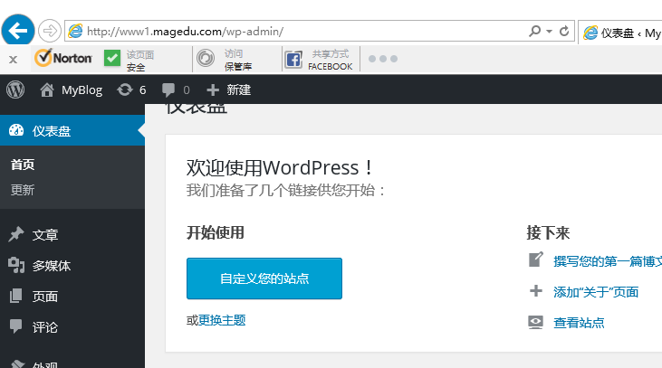Click the browser forward arrow button
This screenshot has width=662, height=368.
click(x=50, y=31)
